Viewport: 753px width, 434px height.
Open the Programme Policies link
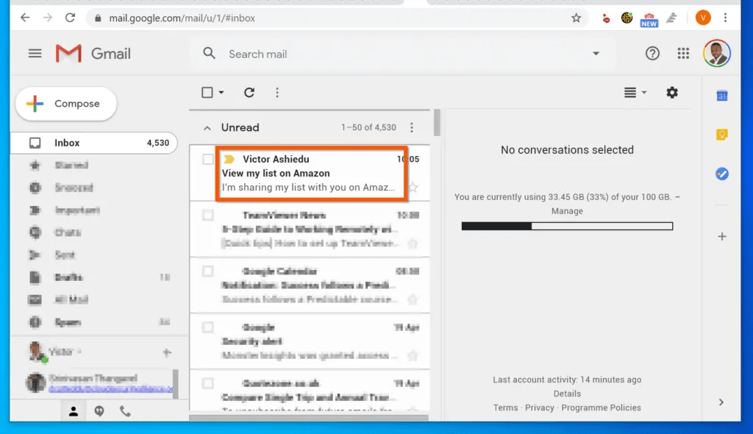click(602, 407)
